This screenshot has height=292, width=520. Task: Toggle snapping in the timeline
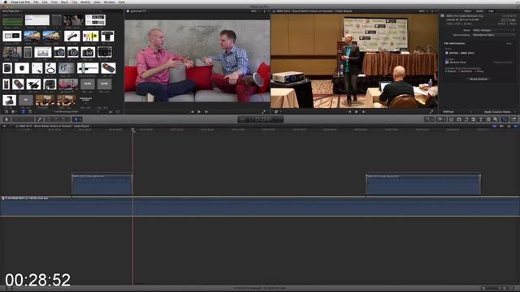point(516,127)
